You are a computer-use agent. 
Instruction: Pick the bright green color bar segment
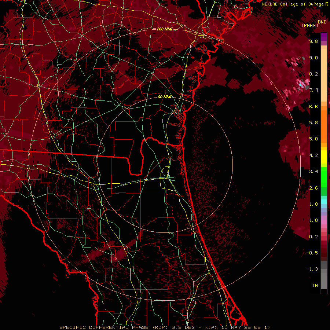point(324,178)
